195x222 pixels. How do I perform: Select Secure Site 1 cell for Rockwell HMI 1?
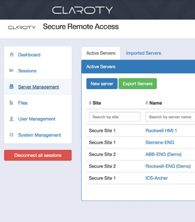point(102,130)
